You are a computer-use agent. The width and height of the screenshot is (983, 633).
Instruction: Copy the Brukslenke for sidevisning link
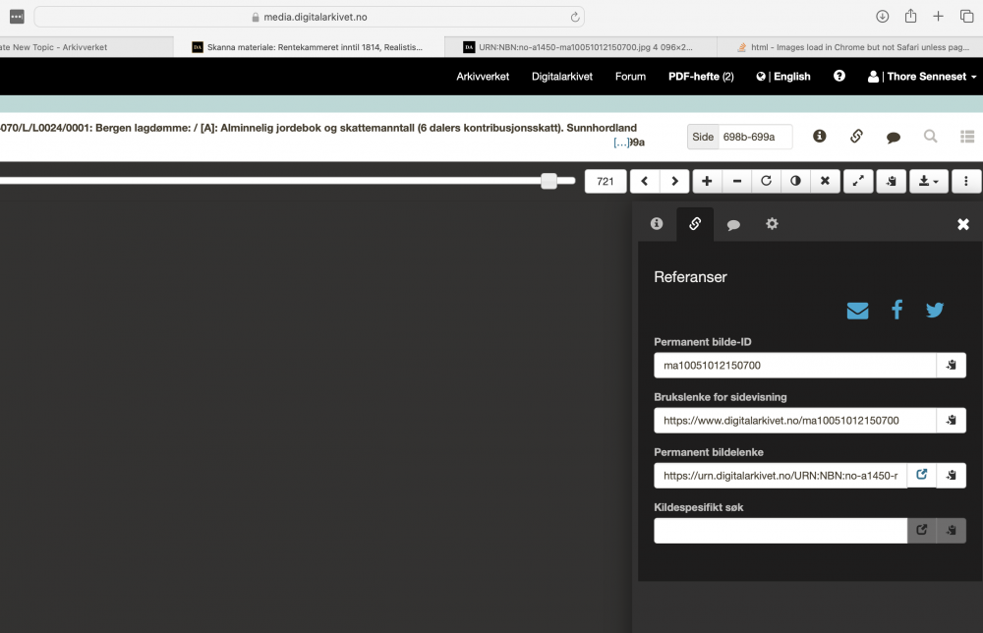(x=951, y=421)
